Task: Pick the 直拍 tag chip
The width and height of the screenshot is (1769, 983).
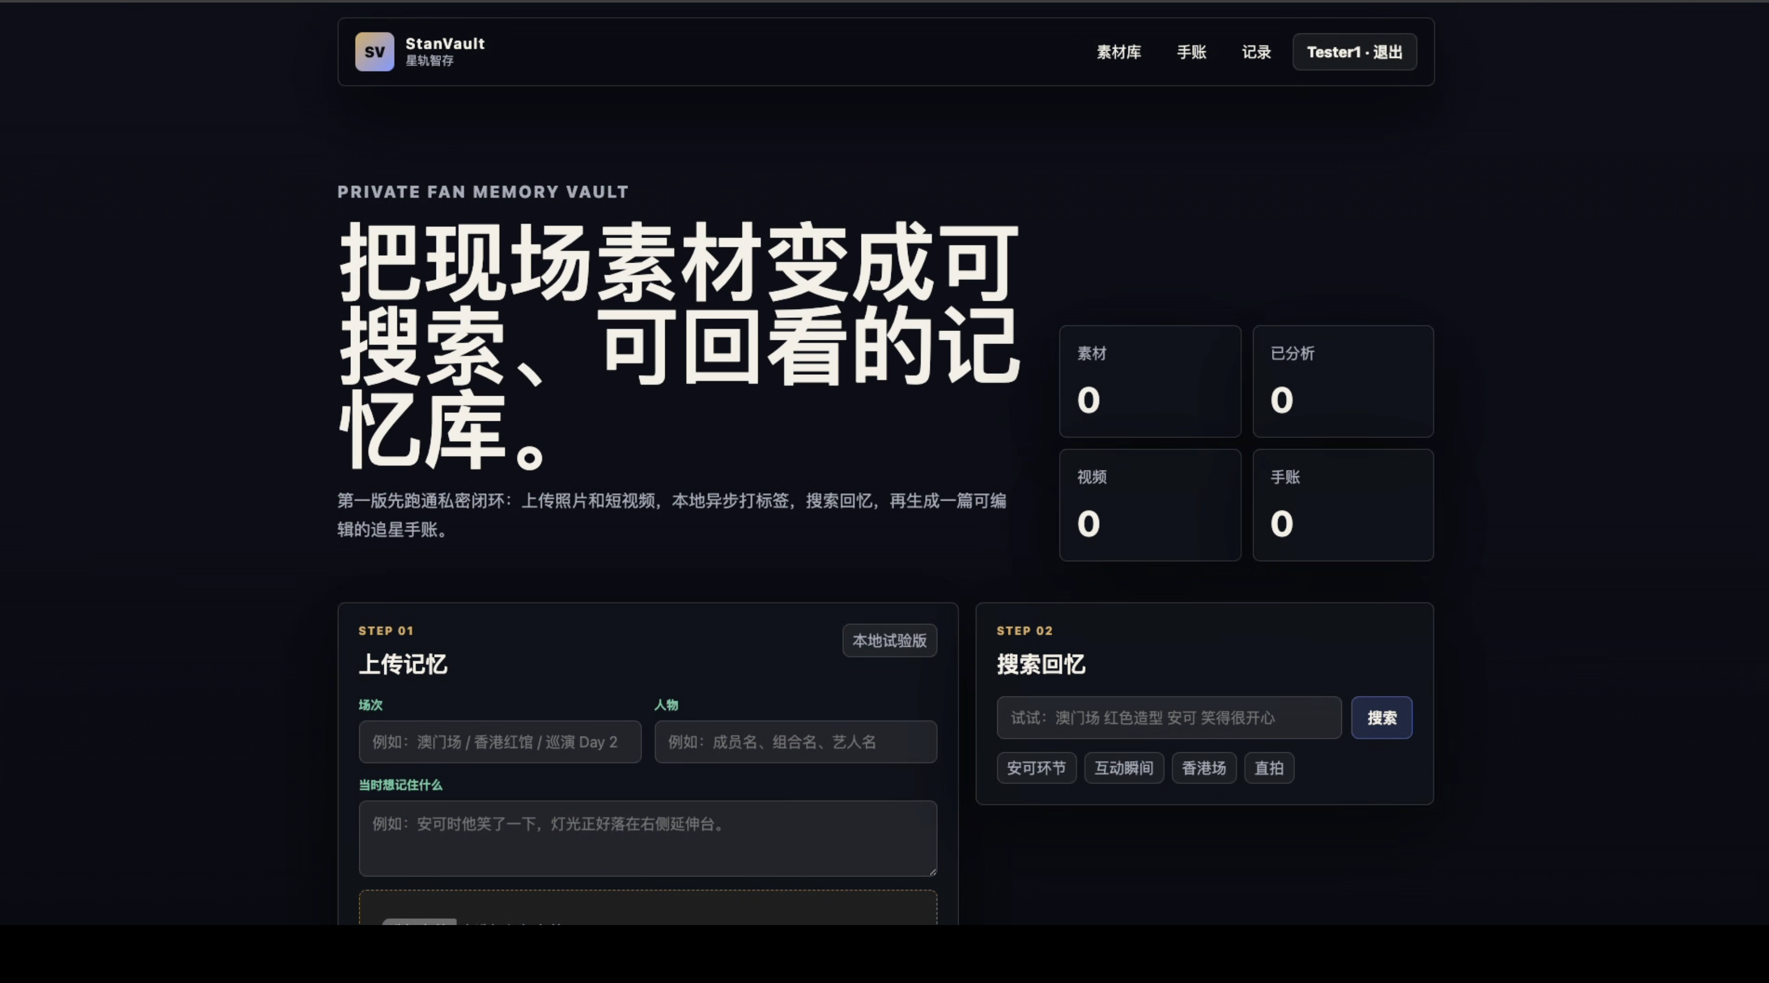Action: tap(1269, 767)
